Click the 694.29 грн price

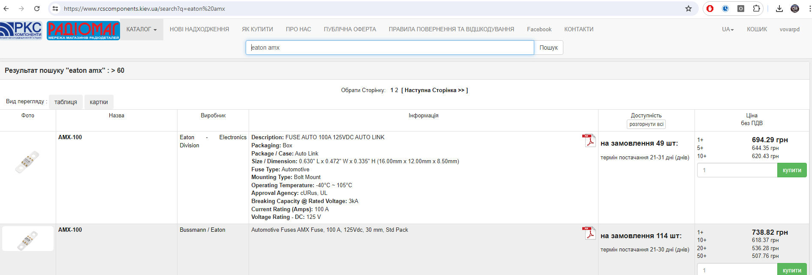[770, 140]
